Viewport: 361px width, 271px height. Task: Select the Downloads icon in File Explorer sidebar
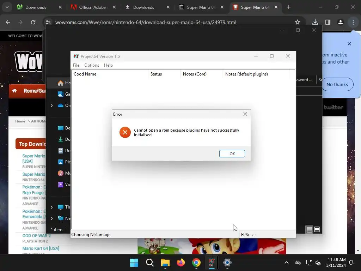(x=61, y=139)
